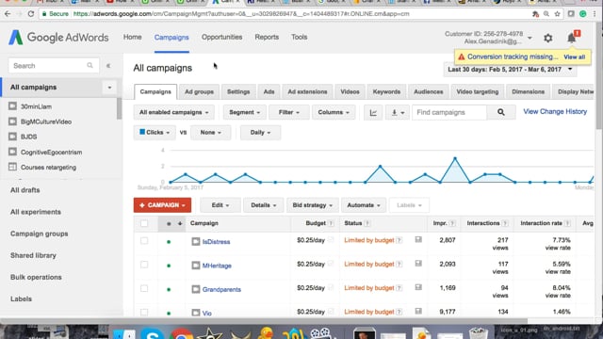This screenshot has height=339, width=603.
Task: Click the status column dot header
Action: click(169, 224)
